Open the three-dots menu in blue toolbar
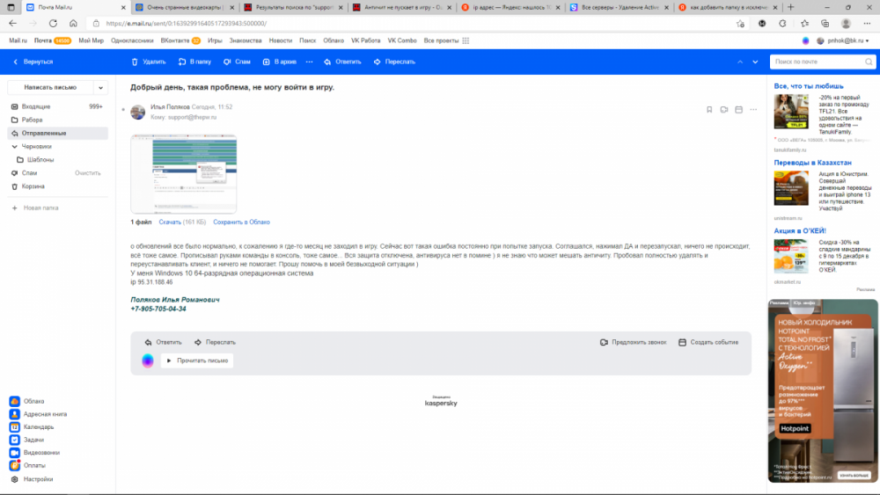Screen dimensions: 880x495 tap(309, 62)
